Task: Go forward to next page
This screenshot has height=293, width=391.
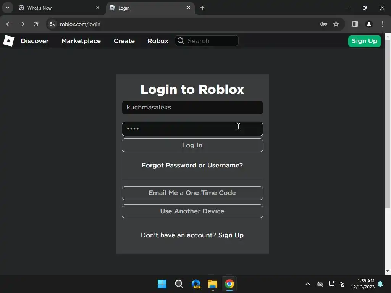Action: 22,24
